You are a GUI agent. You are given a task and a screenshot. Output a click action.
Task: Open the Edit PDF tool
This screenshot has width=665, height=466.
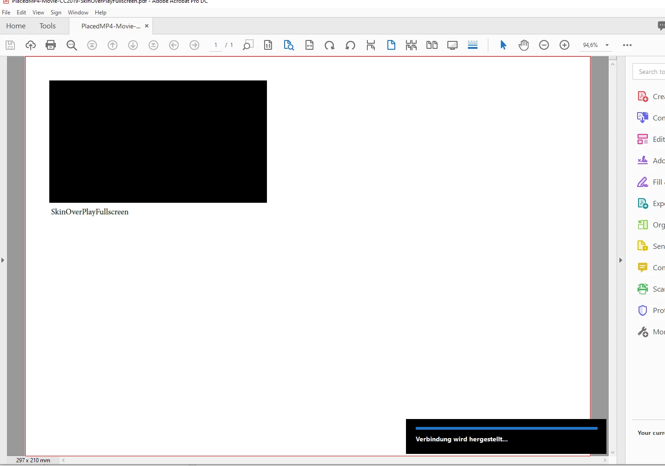pos(651,139)
